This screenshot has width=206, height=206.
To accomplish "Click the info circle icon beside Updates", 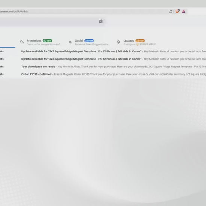I will pyautogui.click(x=118, y=42).
